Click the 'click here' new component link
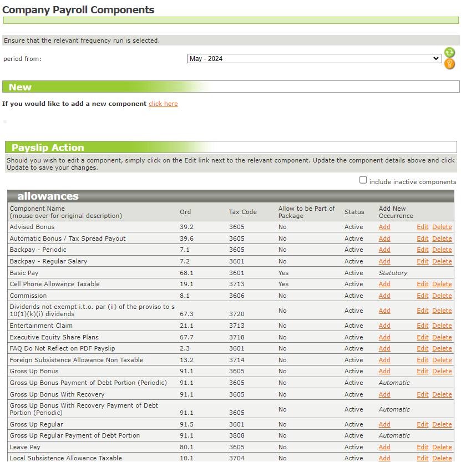The image size is (461, 462). (x=163, y=104)
